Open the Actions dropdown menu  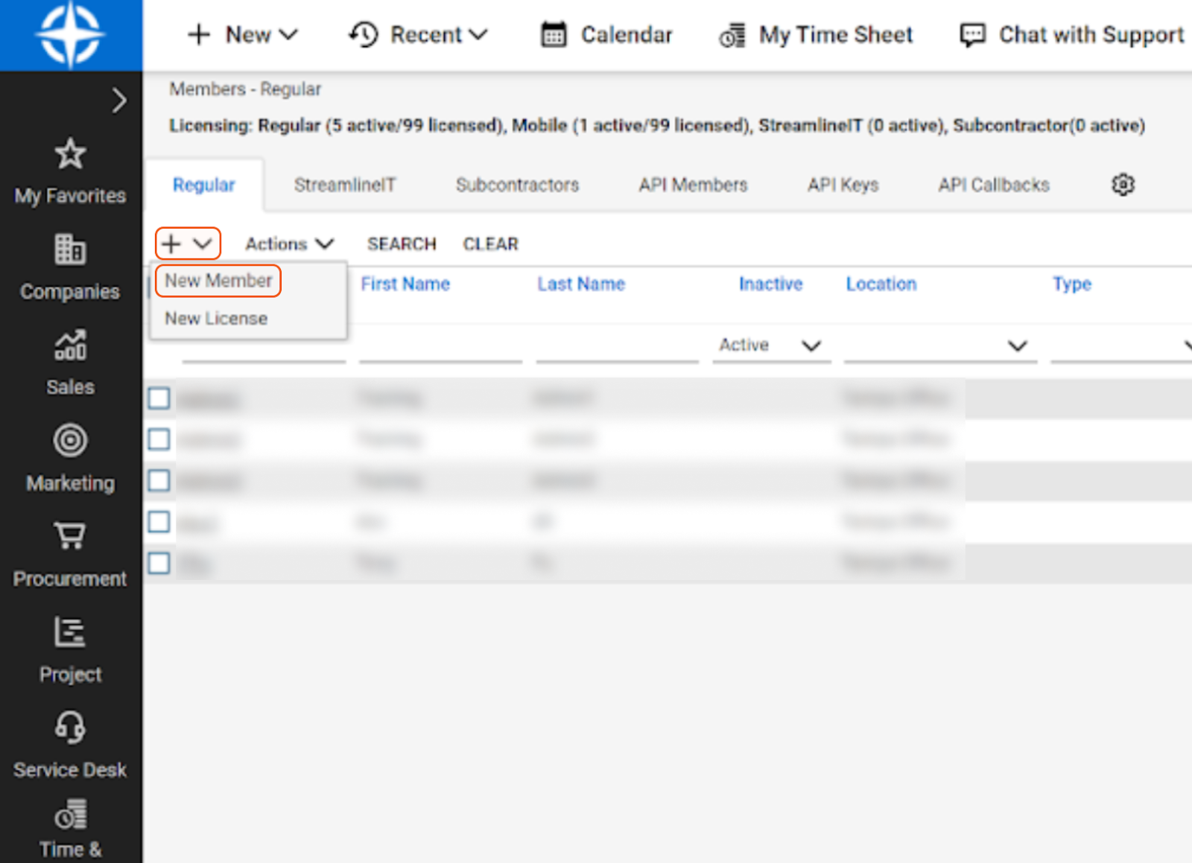coord(290,244)
